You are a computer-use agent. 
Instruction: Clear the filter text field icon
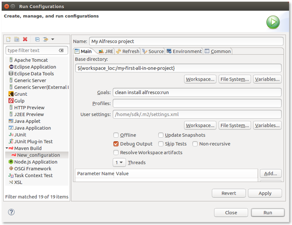tap(61, 50)
